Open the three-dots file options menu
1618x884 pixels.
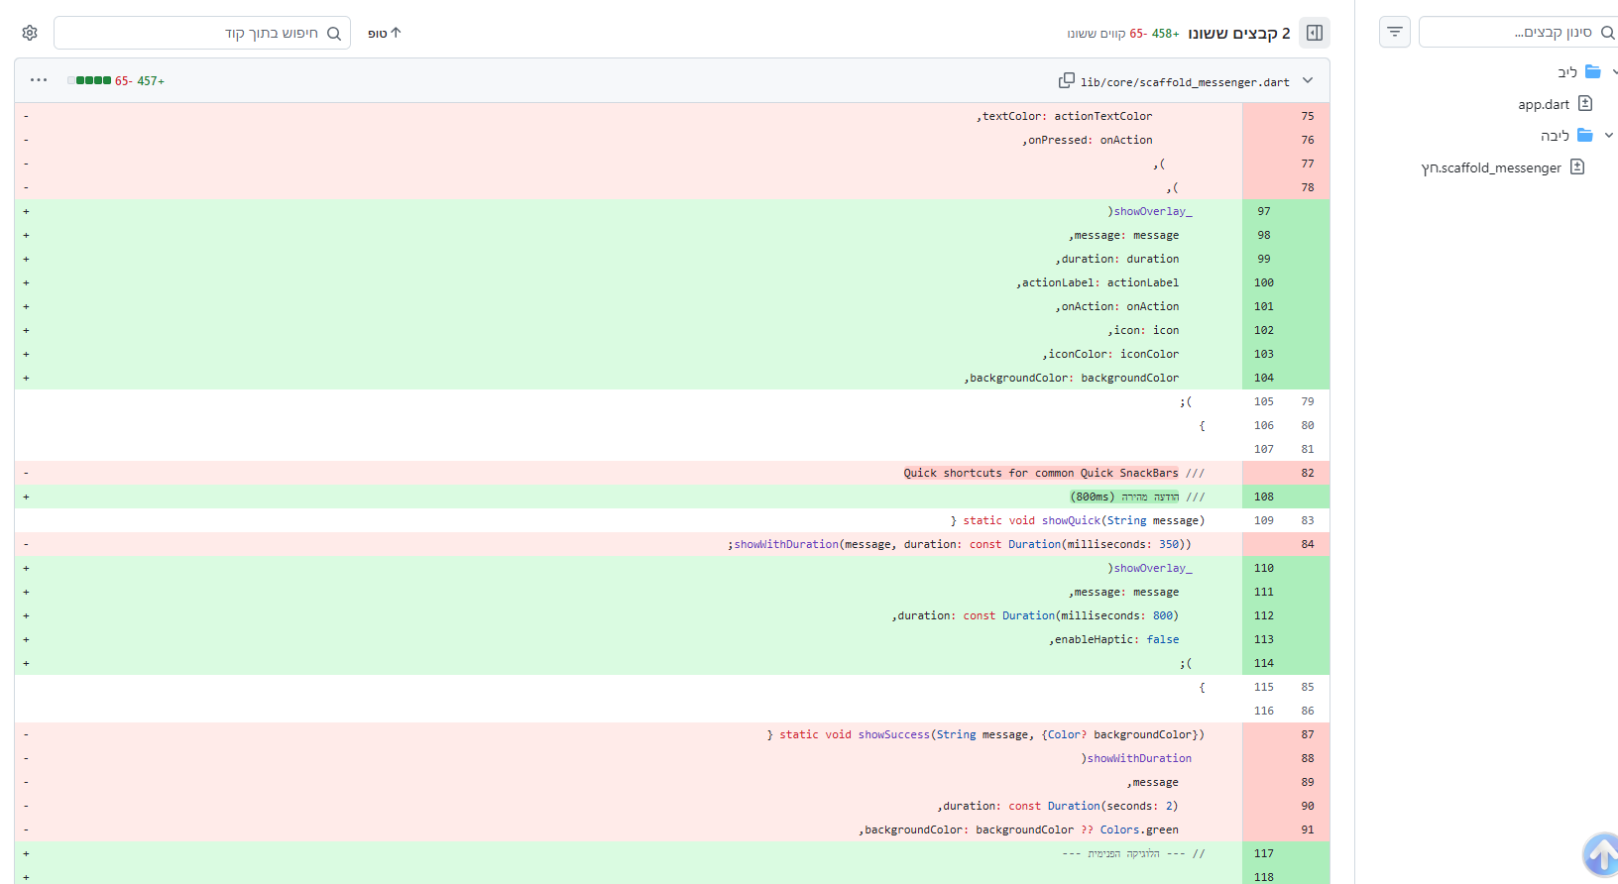pos(39,80)
